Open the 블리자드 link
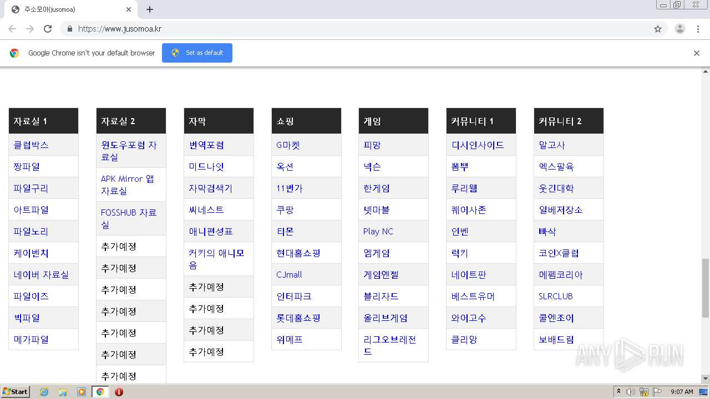Screen dimensions: 710x399 [381, 296]
